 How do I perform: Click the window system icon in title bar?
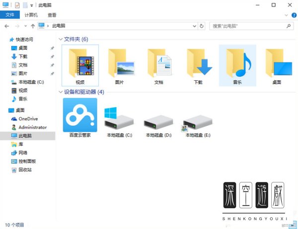tap(5, 5)
